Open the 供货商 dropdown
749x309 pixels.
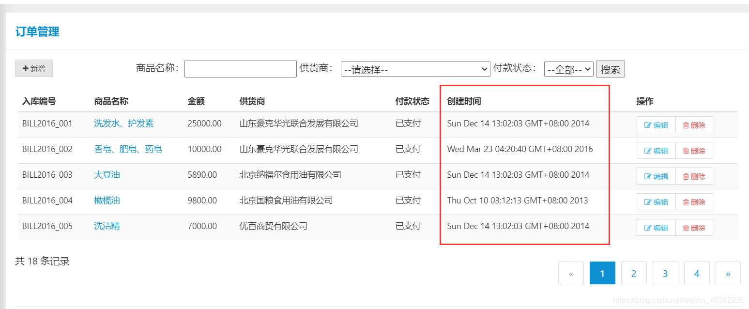(416, 69)
